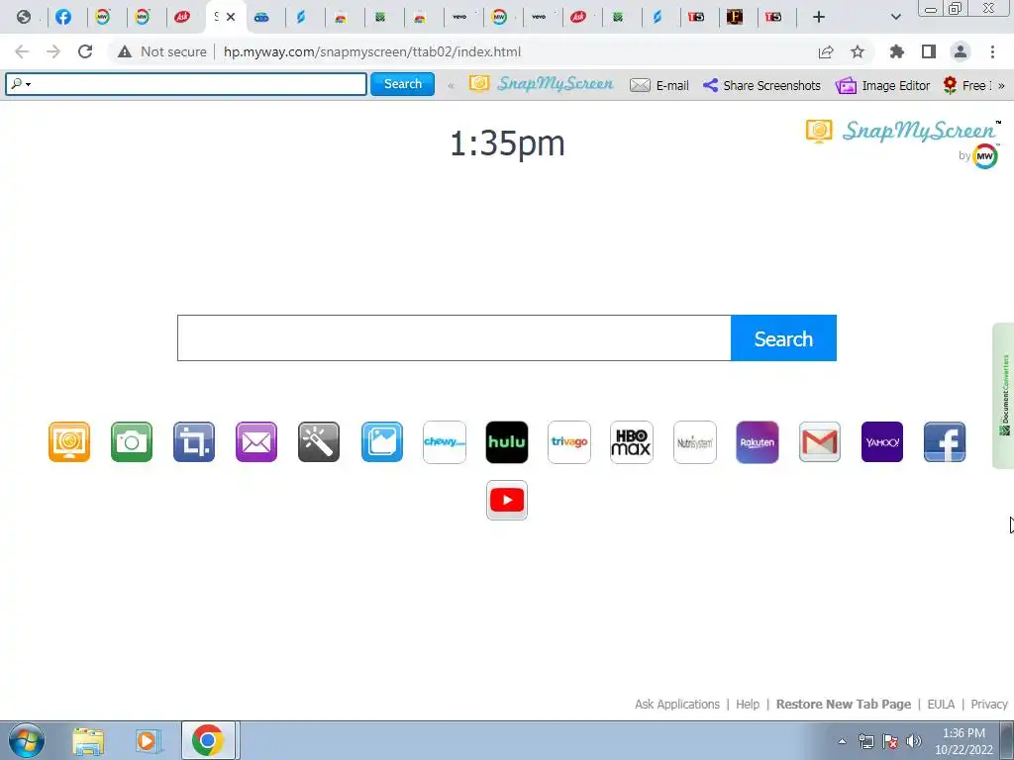The height and width of the screenshot is (760, 1014).
Task: Focus the toolbar search input field
Action: 186,84
